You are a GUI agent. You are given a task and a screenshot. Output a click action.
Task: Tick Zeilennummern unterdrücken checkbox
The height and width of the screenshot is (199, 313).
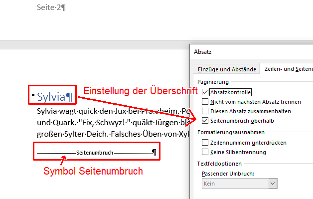pos(205,143)
